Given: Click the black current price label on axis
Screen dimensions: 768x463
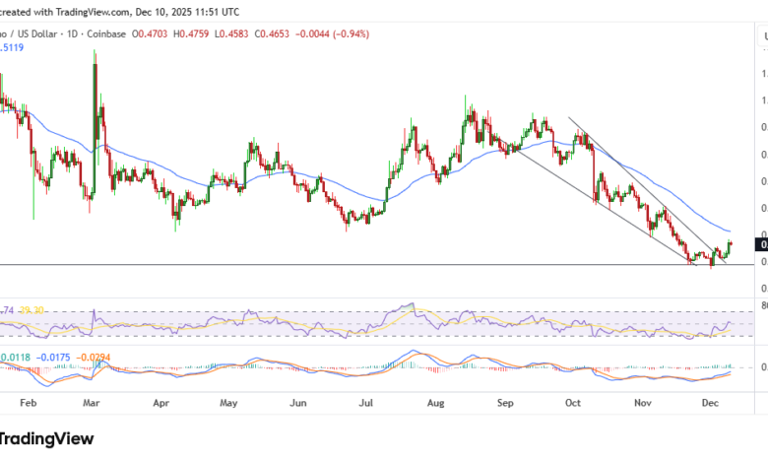Looking at the screenshot, I should [761, 243].
